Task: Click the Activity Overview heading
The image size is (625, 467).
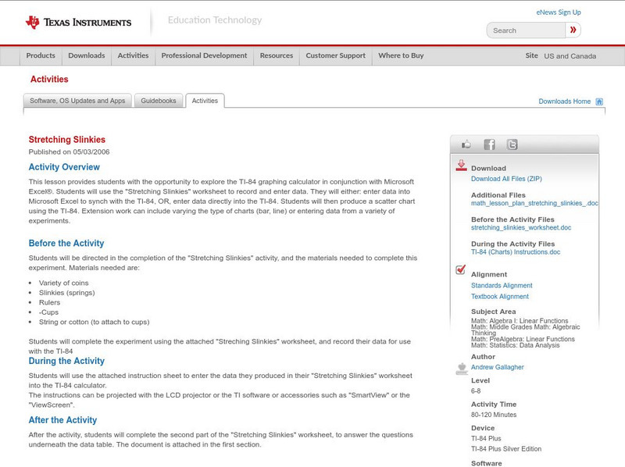Action: pos(64,167)
